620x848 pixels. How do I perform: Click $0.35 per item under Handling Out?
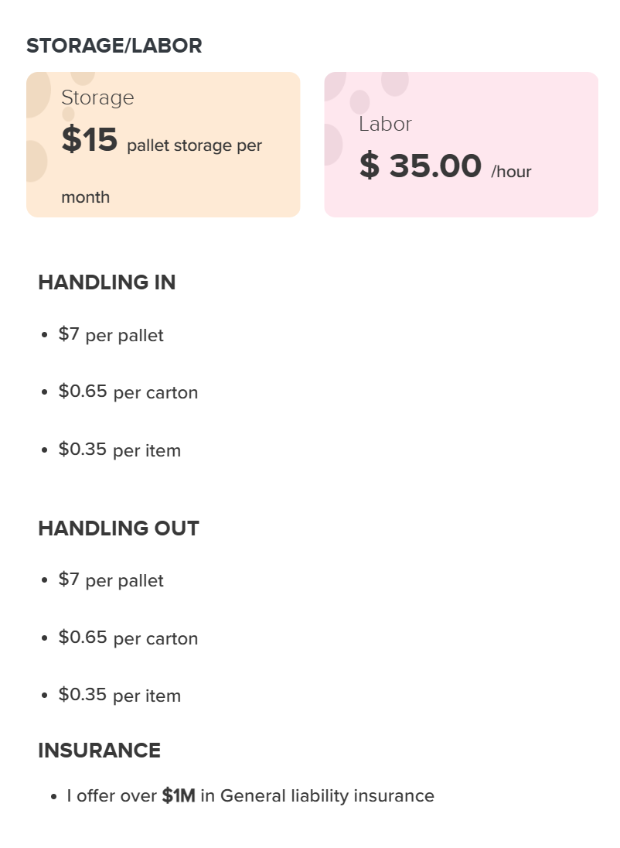[x=120, y=696]
